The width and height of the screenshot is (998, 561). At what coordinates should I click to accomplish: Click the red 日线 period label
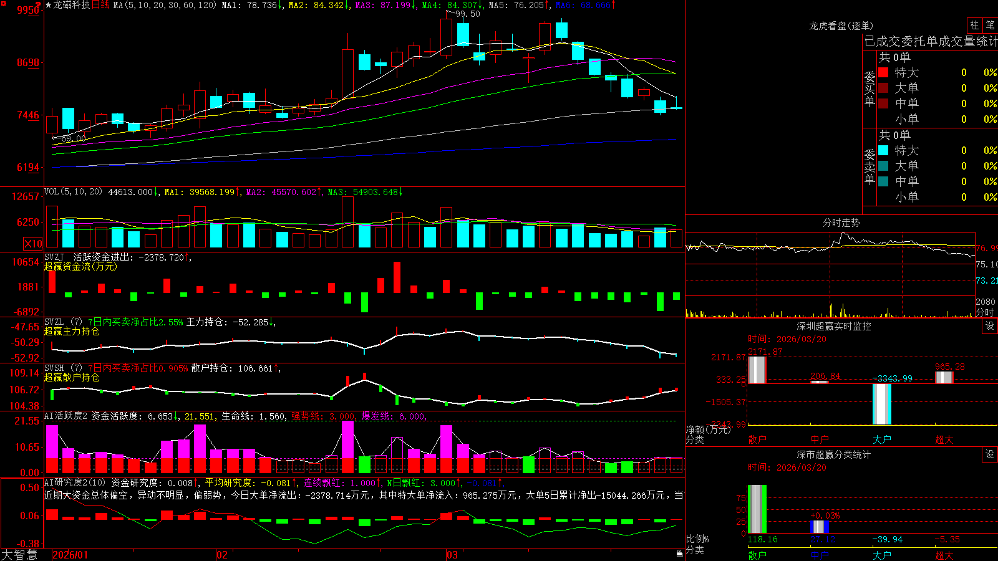[x=100, y=5]
